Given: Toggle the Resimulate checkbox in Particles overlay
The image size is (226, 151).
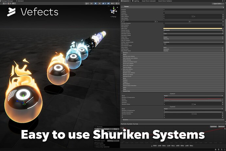Looking at the screenshot, I should (95, 143).
